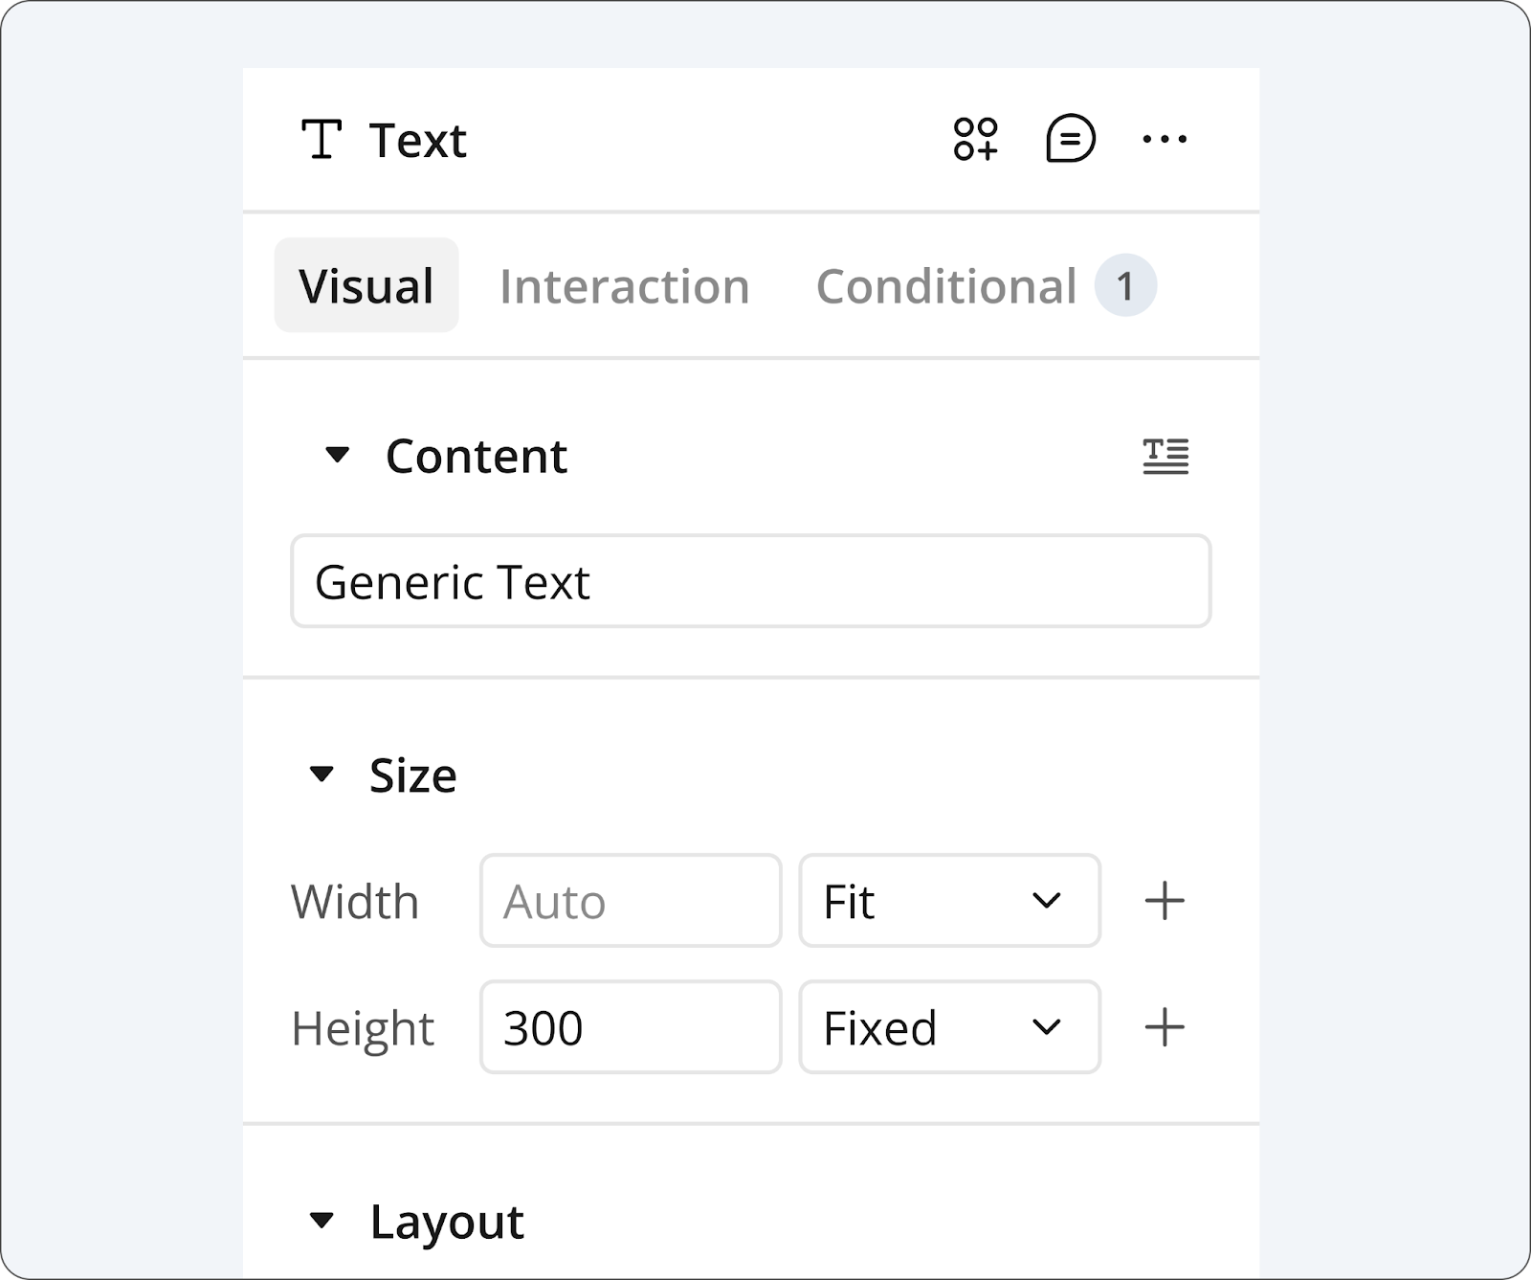This screenshot has width=1531, height=1280.
Task: Open the three-dot more options menu
Action: coord(1165,140)
